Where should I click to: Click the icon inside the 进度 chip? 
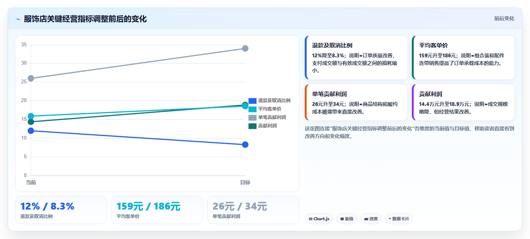(x=366, y=219)
